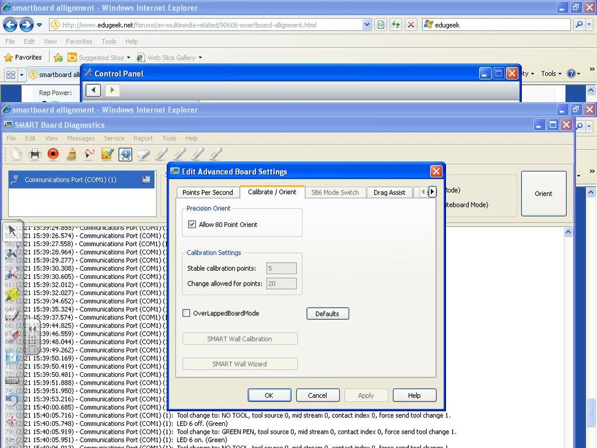Switch to Points Per Second tab

coord(208,192)
